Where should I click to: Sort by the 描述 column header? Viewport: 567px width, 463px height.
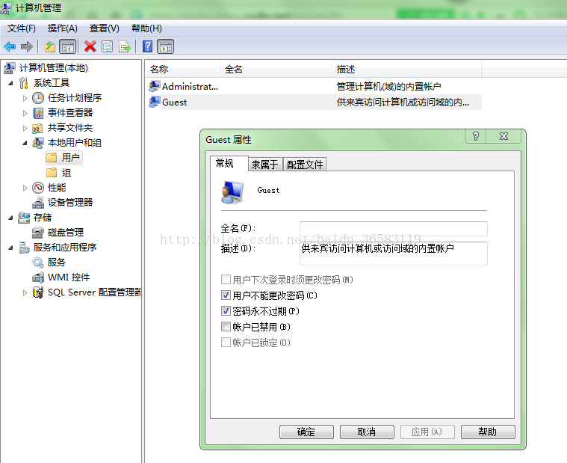pos(407,69)
